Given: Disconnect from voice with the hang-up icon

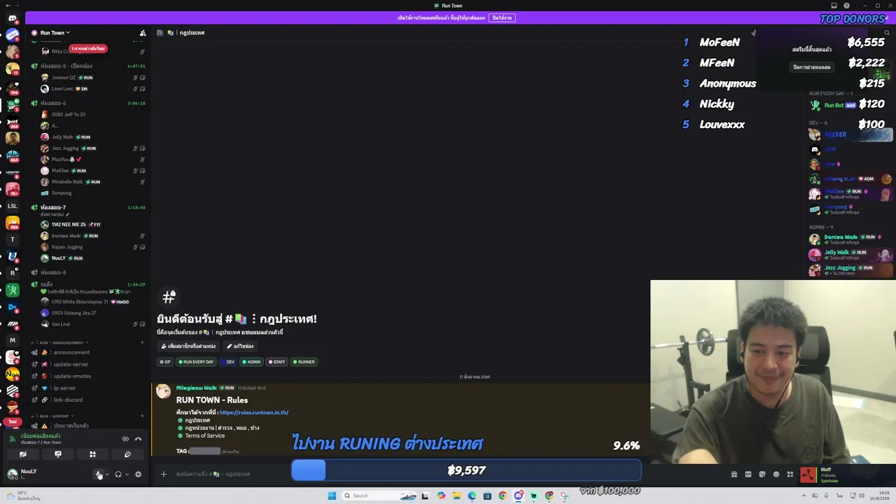Looking at the screenshot, I should [x=138, y=439].
